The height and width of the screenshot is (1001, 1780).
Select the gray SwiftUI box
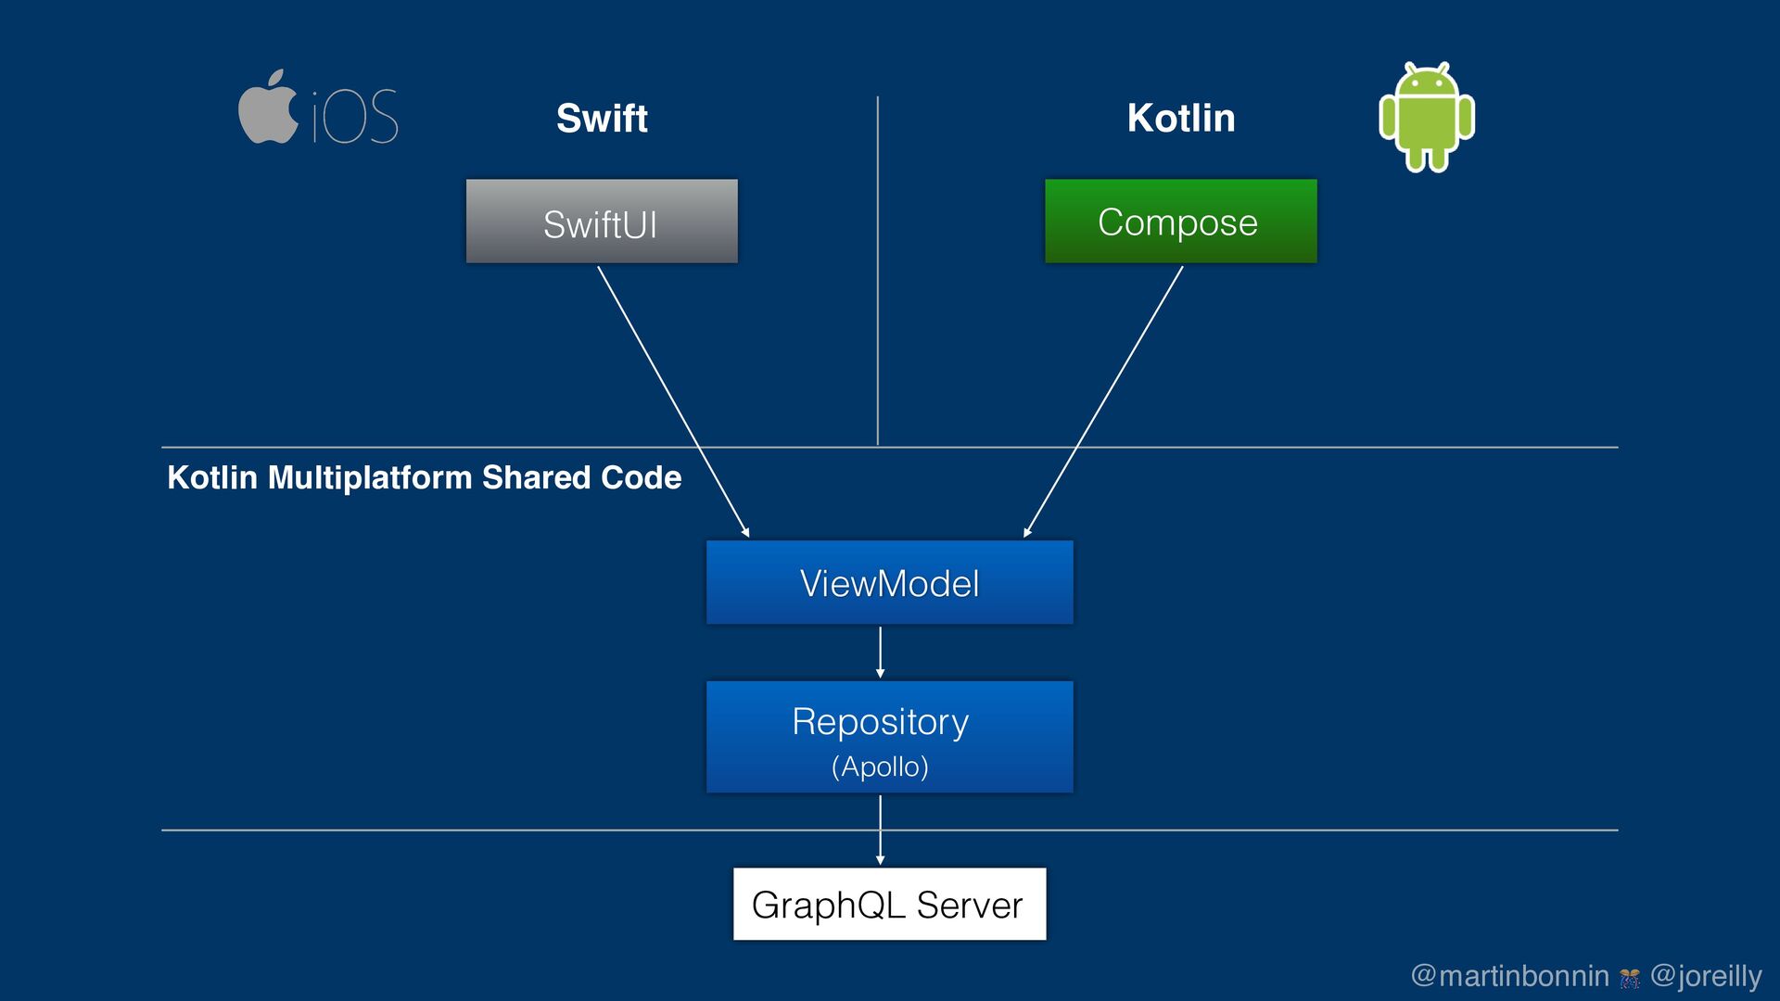tap(602, 222)
